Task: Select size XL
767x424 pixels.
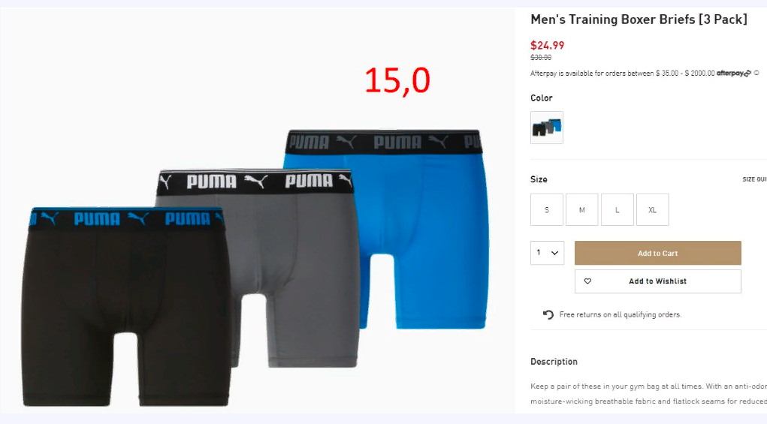Action: [x=653, y=209]
